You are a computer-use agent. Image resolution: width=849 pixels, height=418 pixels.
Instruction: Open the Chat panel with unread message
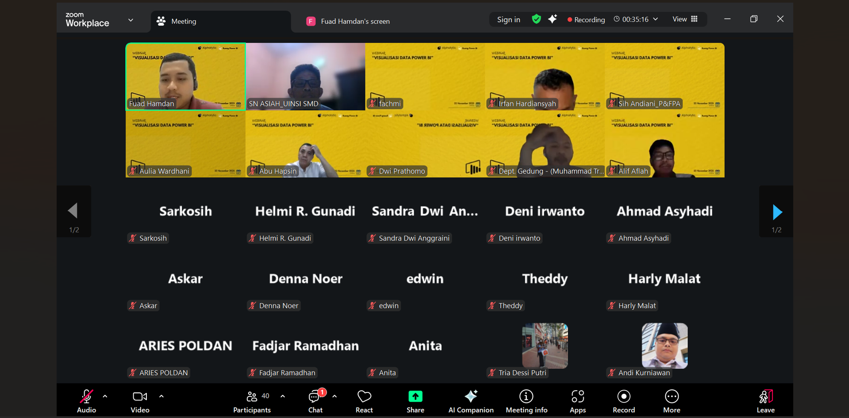315,401
